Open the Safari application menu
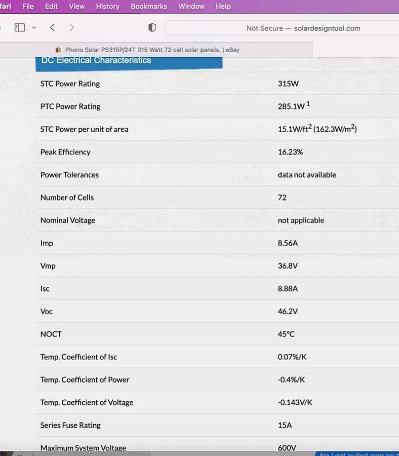This screenshot has width=399, height=456. [5, 6]
